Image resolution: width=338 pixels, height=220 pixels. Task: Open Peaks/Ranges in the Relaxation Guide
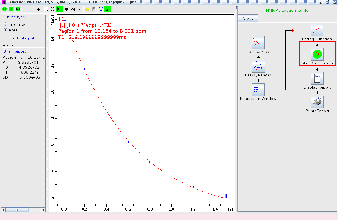coord(258,66)
